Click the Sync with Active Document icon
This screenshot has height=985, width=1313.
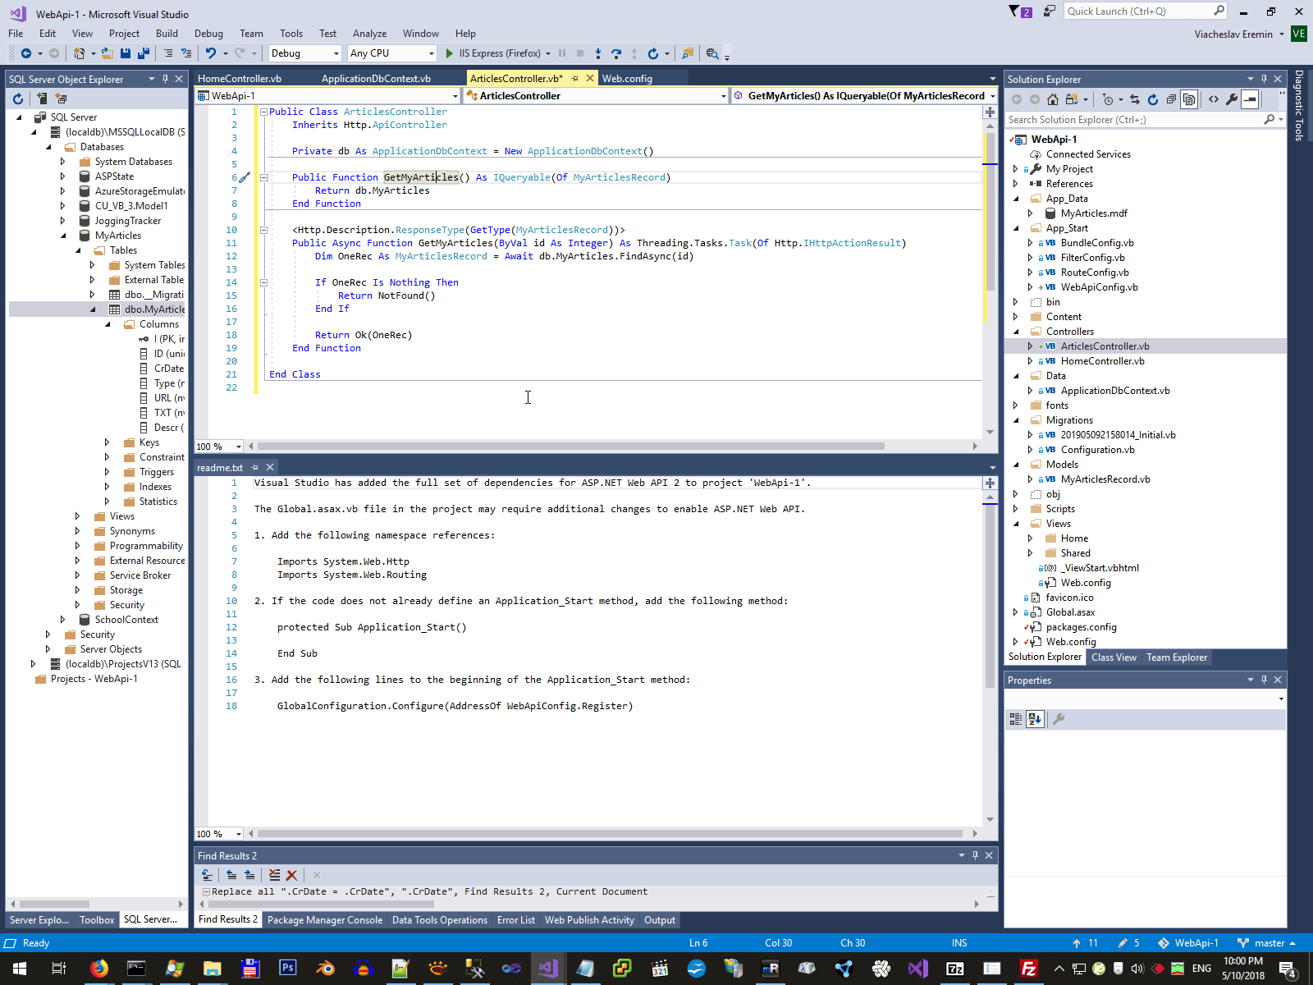[x=1135, y=99]
